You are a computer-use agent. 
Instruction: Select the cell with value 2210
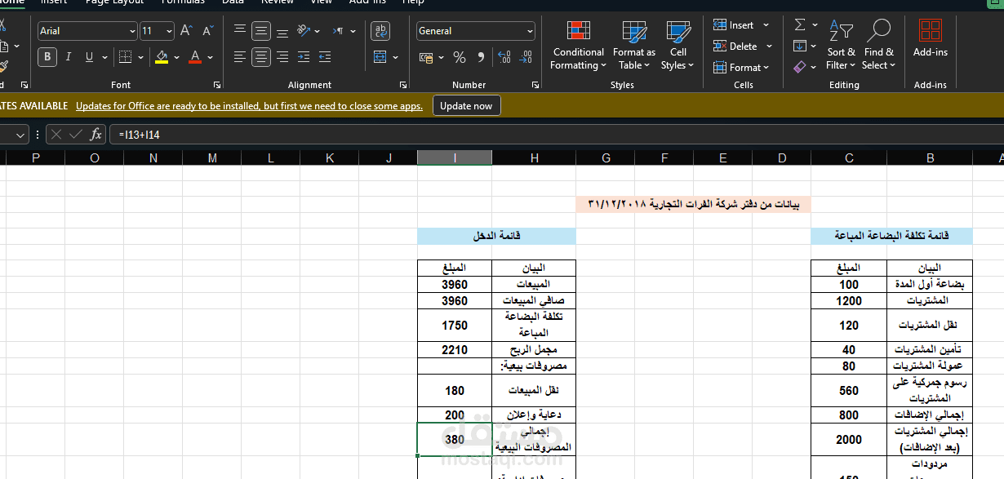(455, 349)
